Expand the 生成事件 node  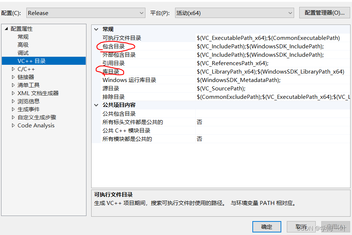tap(13, 109)
